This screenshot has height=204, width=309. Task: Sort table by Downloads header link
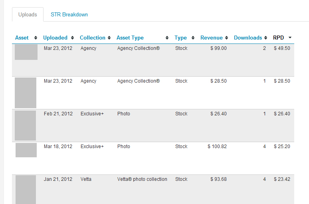248,38
